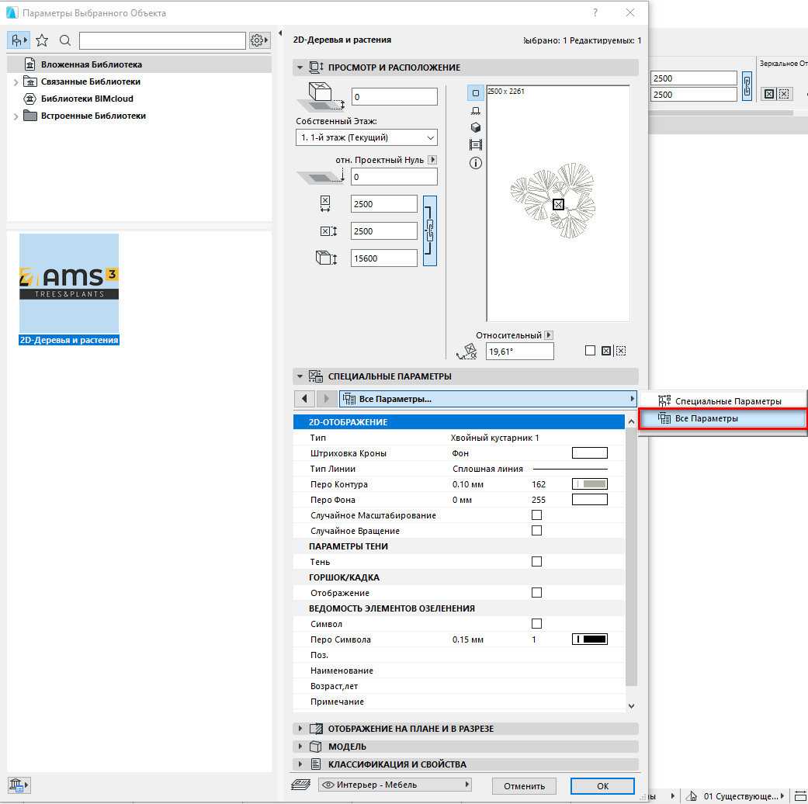Enable the Тень shadow checkbox
This screenshot has height=804, width=808.
pos(536,562)
